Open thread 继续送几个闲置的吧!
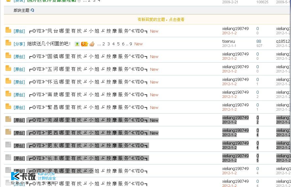291x187 pixels. 49,44
